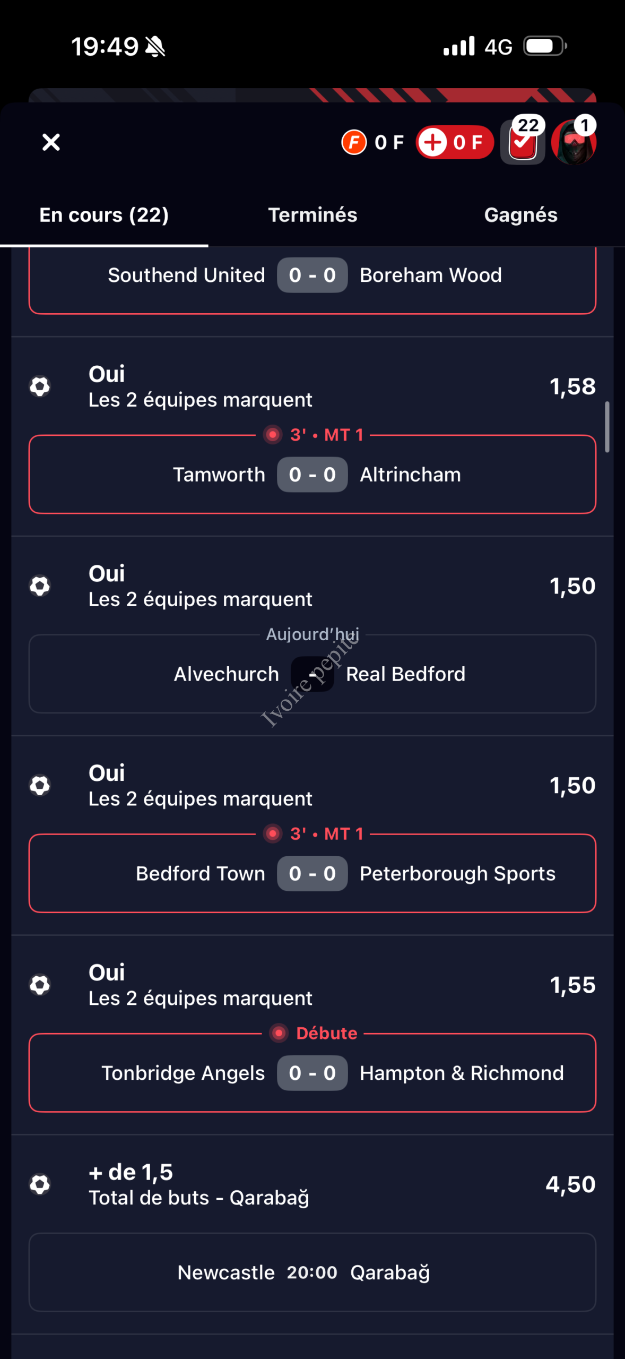Open Tonbridge Angels vs Hampton & Richmond match
The width and height of the screenshot is (625, 1359).
(x=312, y=1073)
